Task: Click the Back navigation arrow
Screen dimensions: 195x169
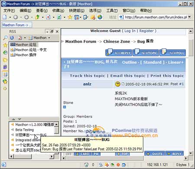Action: pos(16,17)
